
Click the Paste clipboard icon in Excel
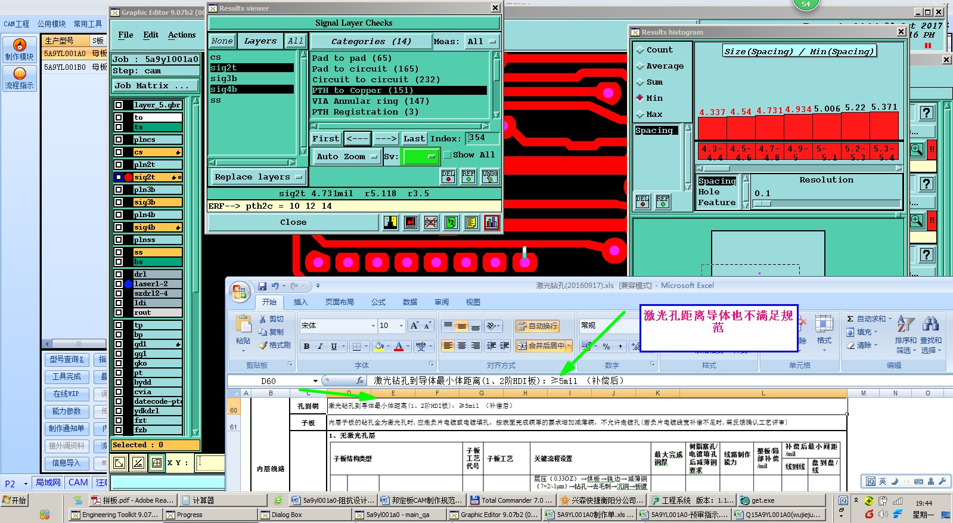click(243, 324)
